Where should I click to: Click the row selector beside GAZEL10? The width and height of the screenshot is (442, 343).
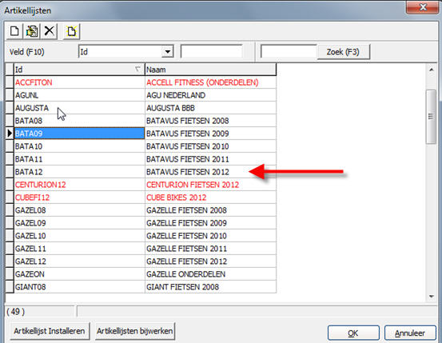[x=10, y=236]
